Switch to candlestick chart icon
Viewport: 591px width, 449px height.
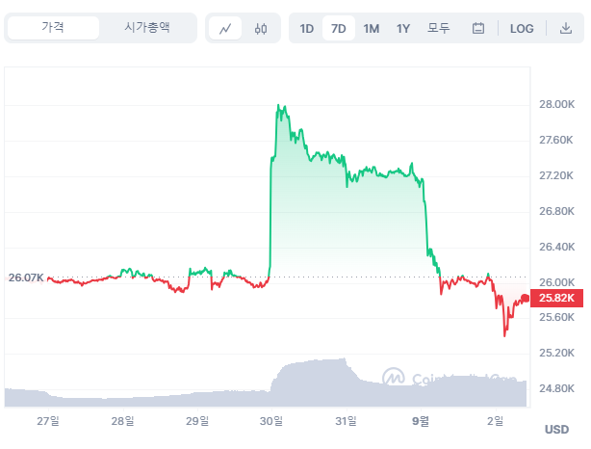(x=261, y=28)
